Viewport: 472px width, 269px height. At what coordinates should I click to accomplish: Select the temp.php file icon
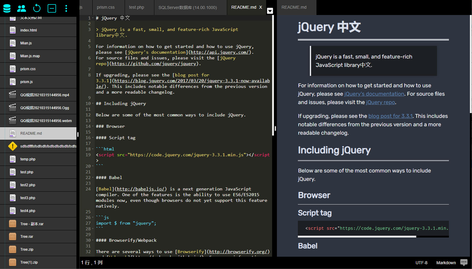[13, 159]
